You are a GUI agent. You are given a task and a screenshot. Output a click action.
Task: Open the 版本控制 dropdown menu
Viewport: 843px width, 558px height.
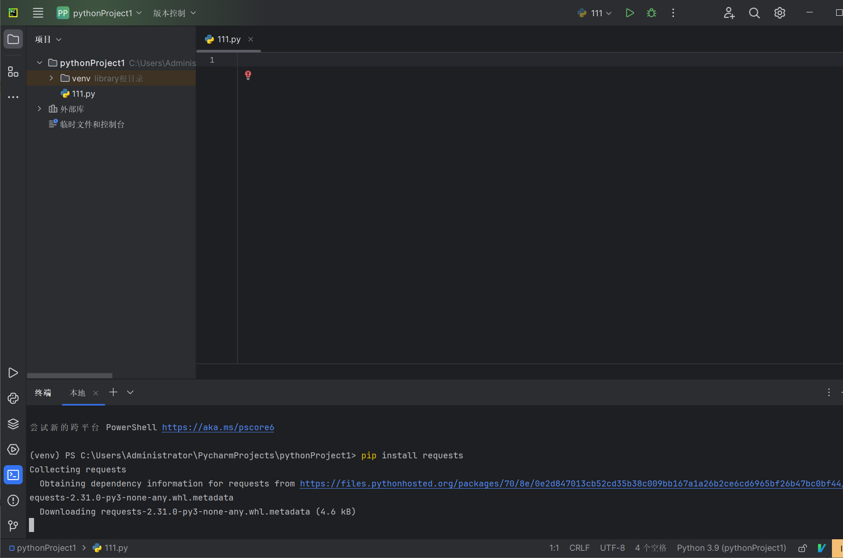174,13
